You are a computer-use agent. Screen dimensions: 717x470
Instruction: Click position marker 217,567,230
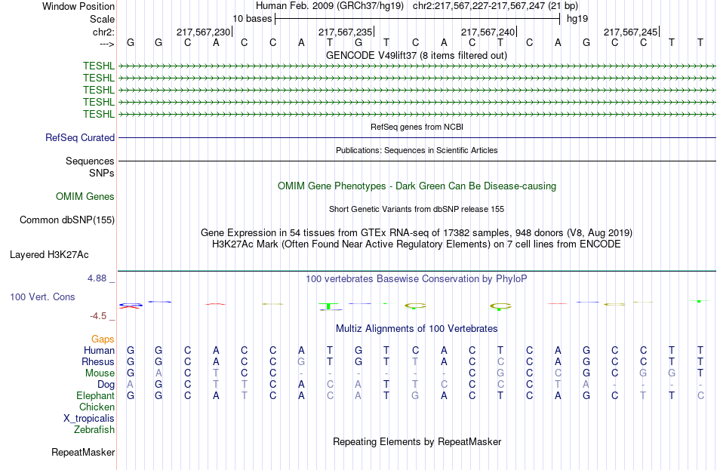click(204, 32)
